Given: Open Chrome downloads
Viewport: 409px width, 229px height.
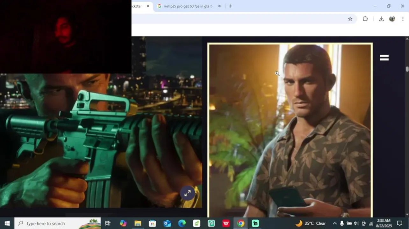Looking at the screenshot, I should [381, 19].
